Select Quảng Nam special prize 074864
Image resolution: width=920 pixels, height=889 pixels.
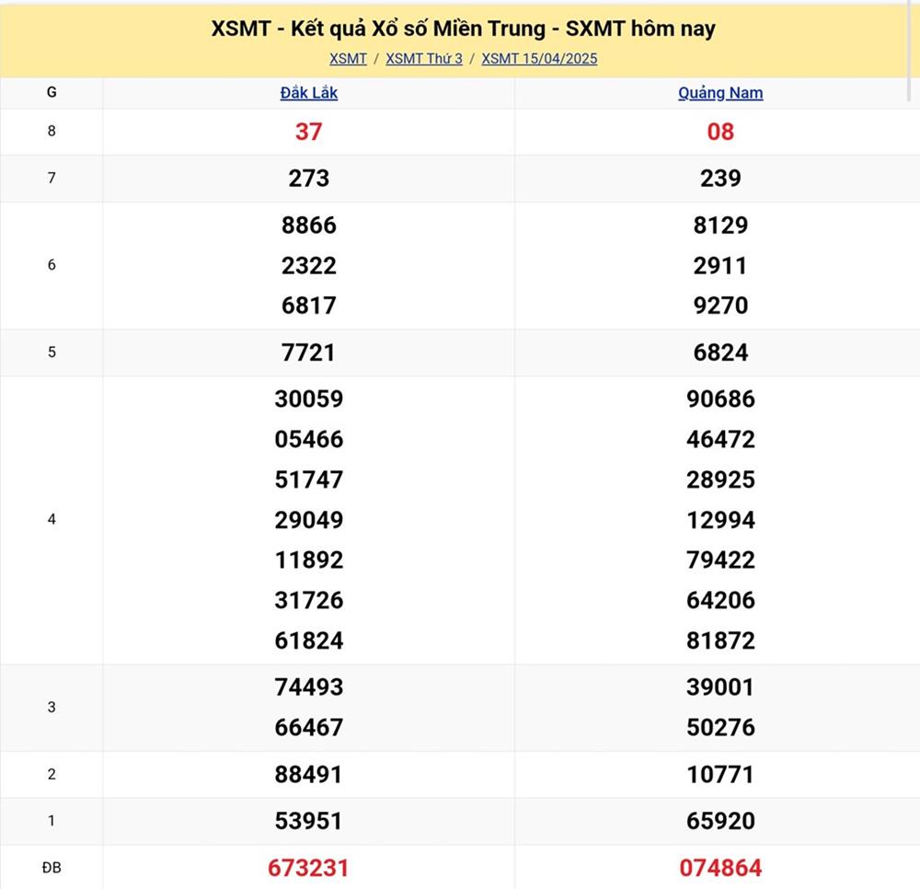click(x=720, y=868)
